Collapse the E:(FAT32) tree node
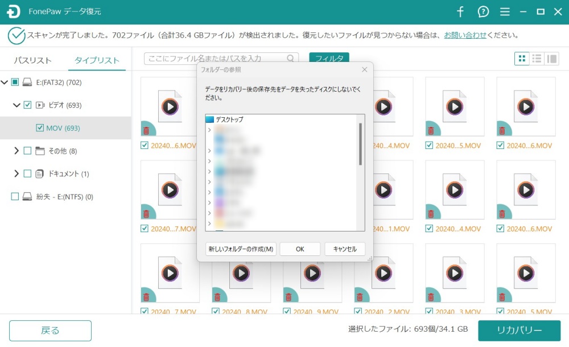The height and width of the screenshot is (347, 569). point(5,82)
